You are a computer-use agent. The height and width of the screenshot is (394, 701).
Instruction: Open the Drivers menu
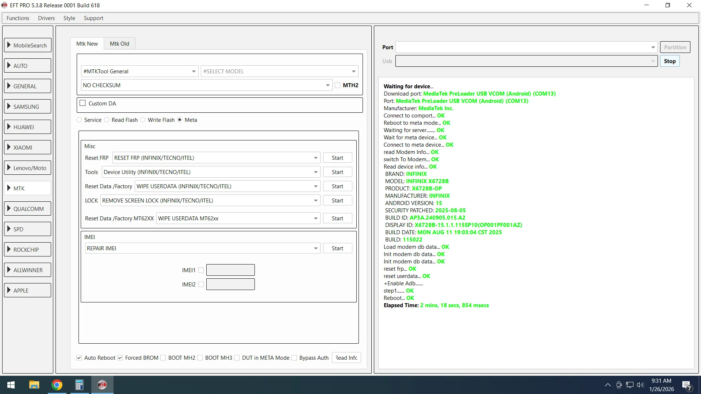pyautogui.click(x=46, y=18)
